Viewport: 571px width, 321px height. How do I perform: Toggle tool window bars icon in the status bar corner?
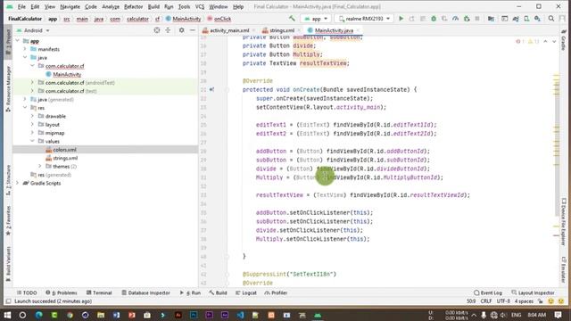[8, 301]
